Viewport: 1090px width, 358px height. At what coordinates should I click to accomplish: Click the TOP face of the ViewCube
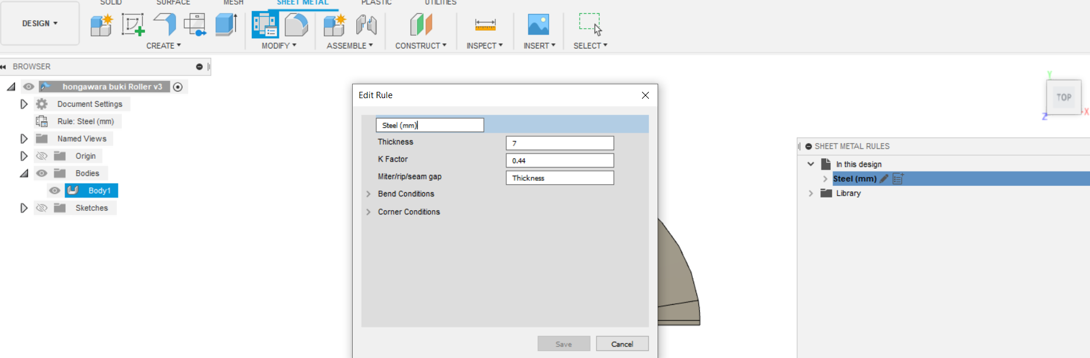click(x=1064, y=98)
